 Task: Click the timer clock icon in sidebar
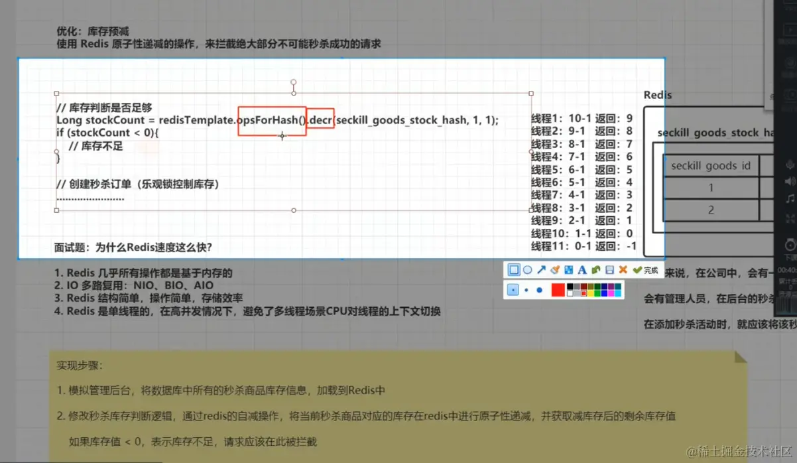[790, 244]
